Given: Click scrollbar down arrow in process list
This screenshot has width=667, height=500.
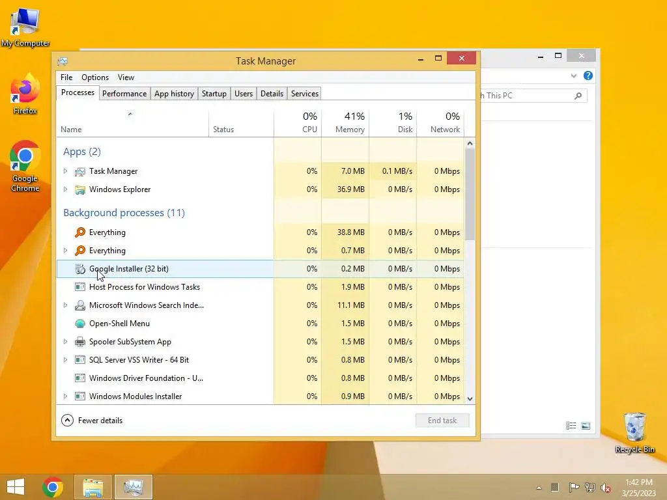Looking at the screenshot, I should [470, 399].
